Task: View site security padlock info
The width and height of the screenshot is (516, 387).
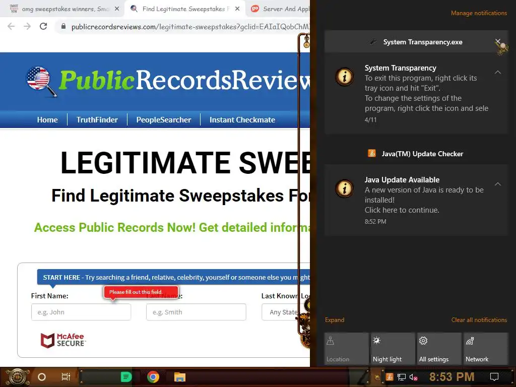Action: click(63, 26)
